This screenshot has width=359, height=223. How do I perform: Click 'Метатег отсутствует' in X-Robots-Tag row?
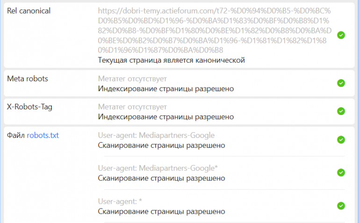pos(132,107)
